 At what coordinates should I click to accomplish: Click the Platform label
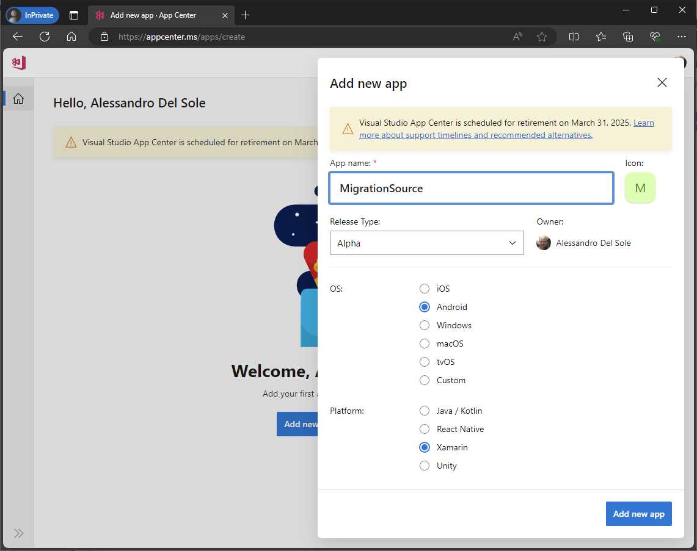(347, 411)
